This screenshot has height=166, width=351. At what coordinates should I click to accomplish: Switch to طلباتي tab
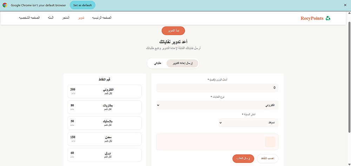[158, 64]
